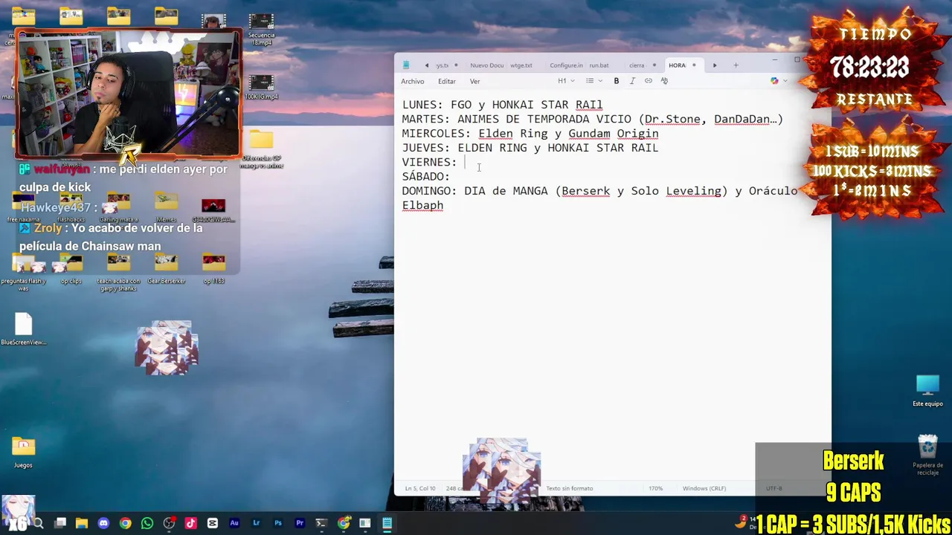952x535 pixels.
Task: Toggle bold formatting in Notepad
Action: pos(616,81)
